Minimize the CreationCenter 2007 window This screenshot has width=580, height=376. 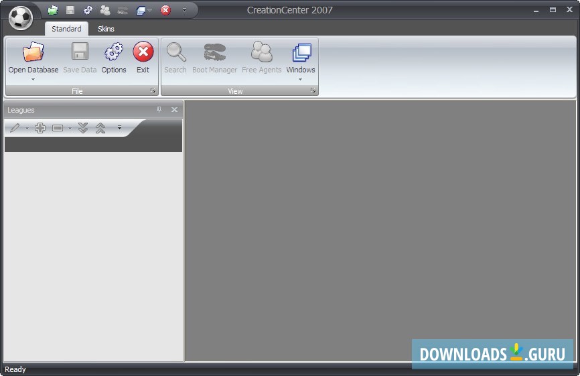coord(536,10)
